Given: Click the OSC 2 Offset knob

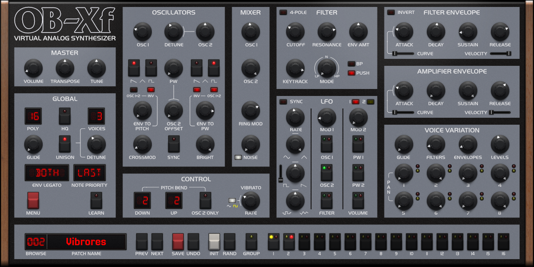Looking at the screenshot, I should pyautogui.click(x=174, y=110).
